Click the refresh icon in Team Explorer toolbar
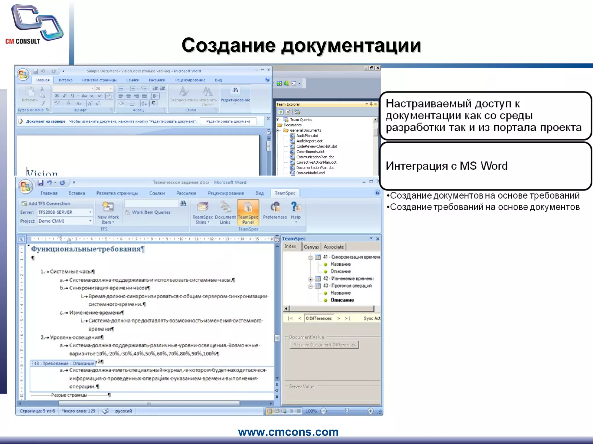 (281, 112)
